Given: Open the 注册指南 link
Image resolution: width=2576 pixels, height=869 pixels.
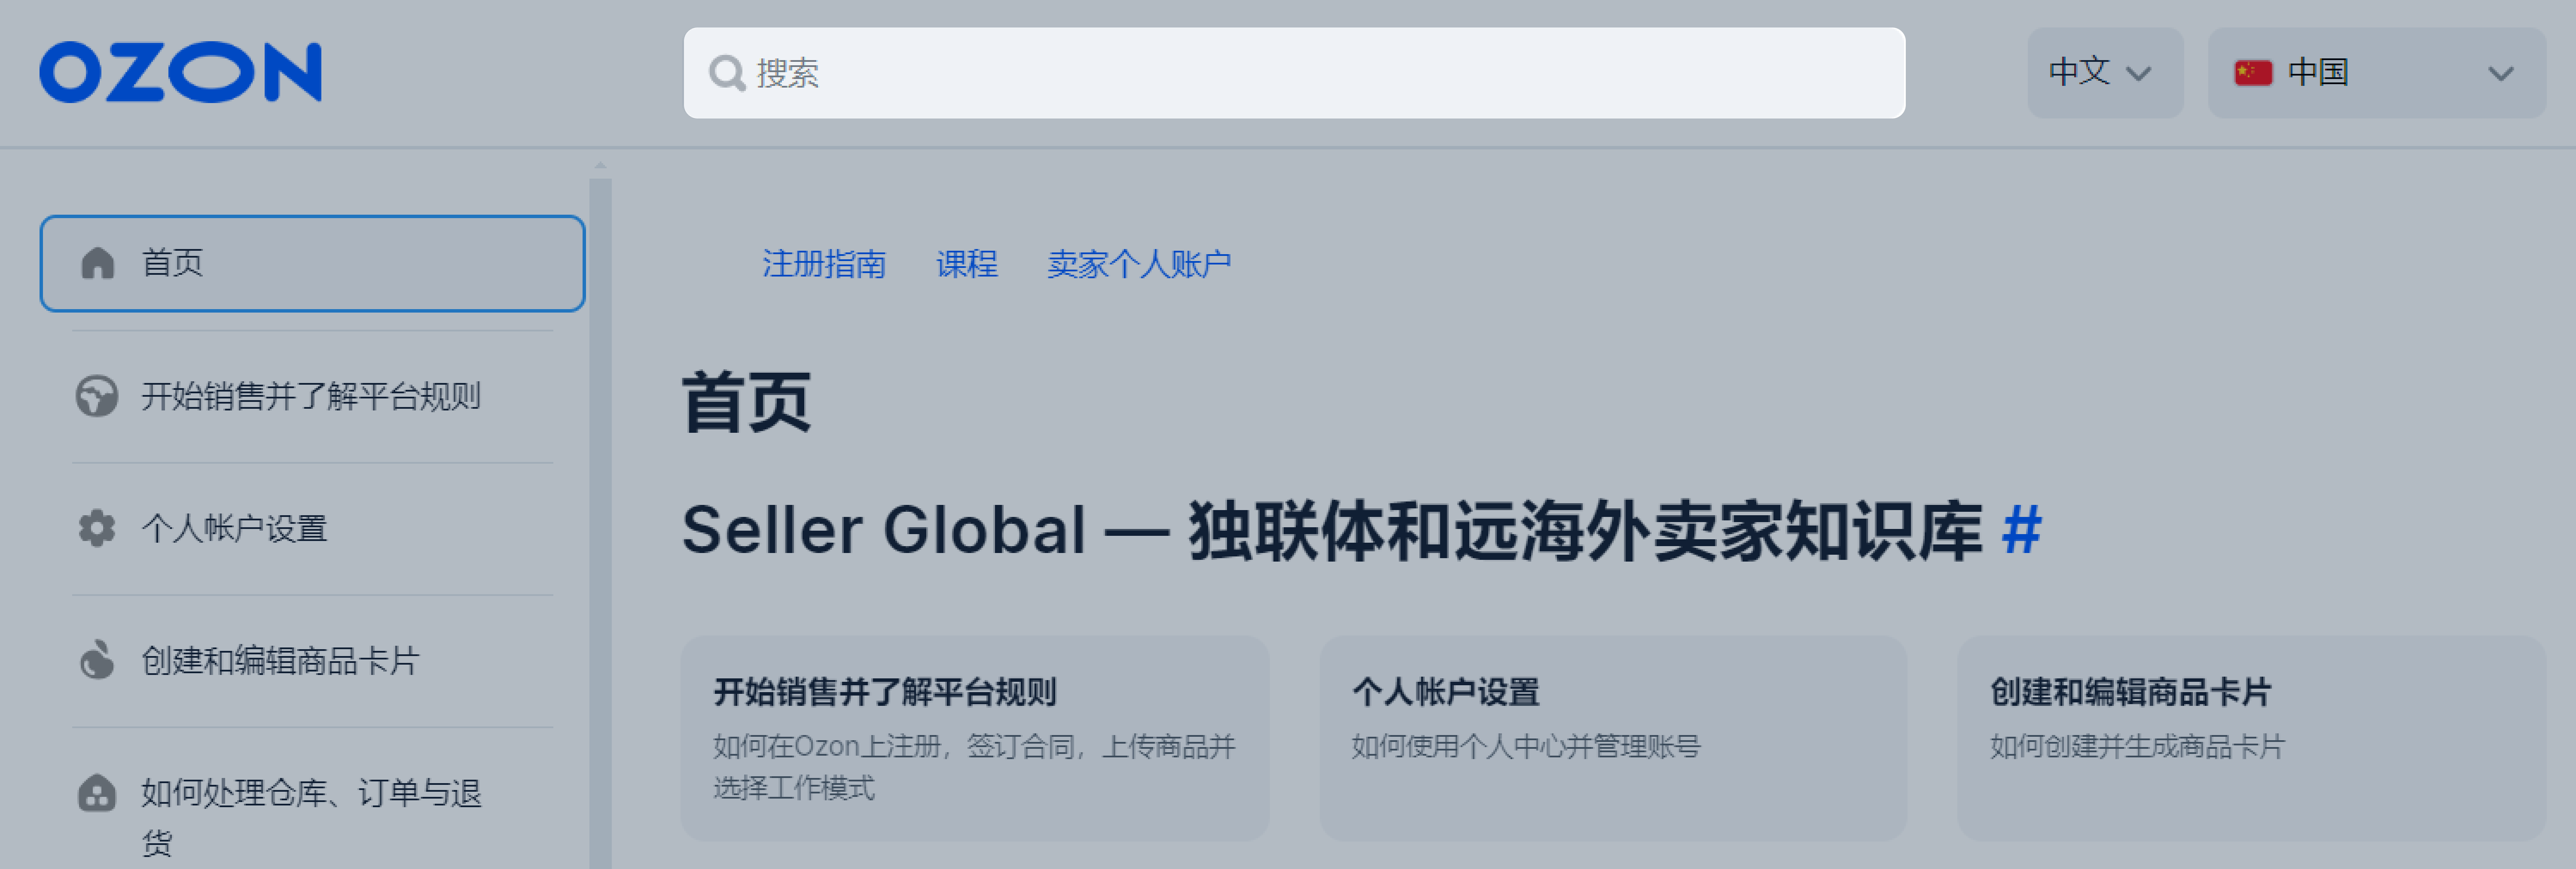Looking at the screenshot, I should click(825, 263).
